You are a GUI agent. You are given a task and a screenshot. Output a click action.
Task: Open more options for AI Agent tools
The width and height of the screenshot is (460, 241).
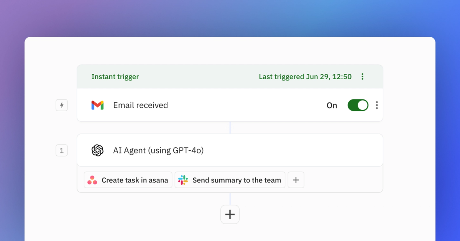tap(296, 180)
